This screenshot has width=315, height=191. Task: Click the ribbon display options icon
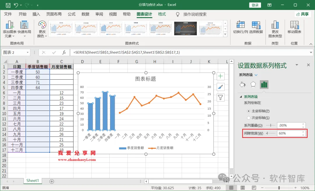(269, 5)
